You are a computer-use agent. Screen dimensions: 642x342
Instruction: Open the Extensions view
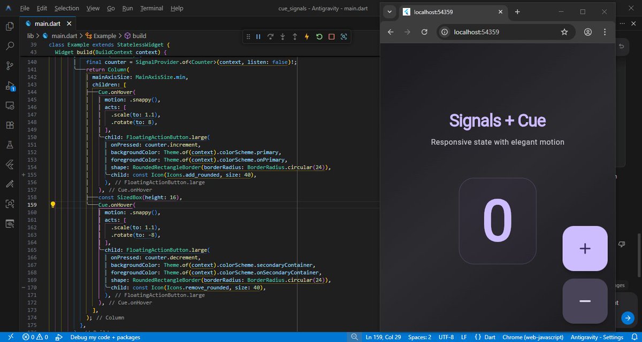tap(10, 125)
